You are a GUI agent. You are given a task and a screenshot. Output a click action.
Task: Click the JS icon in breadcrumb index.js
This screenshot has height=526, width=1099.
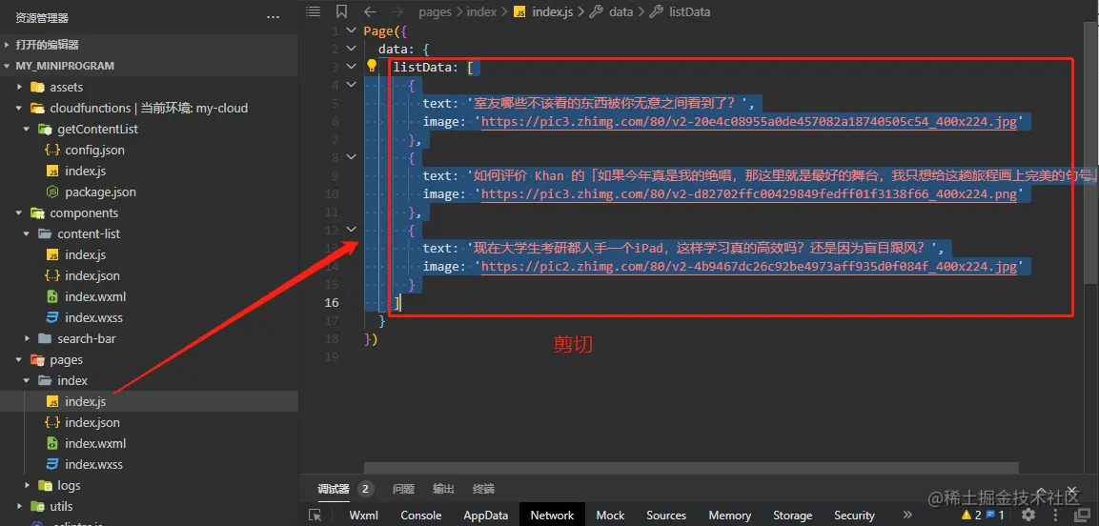point(519,11)
